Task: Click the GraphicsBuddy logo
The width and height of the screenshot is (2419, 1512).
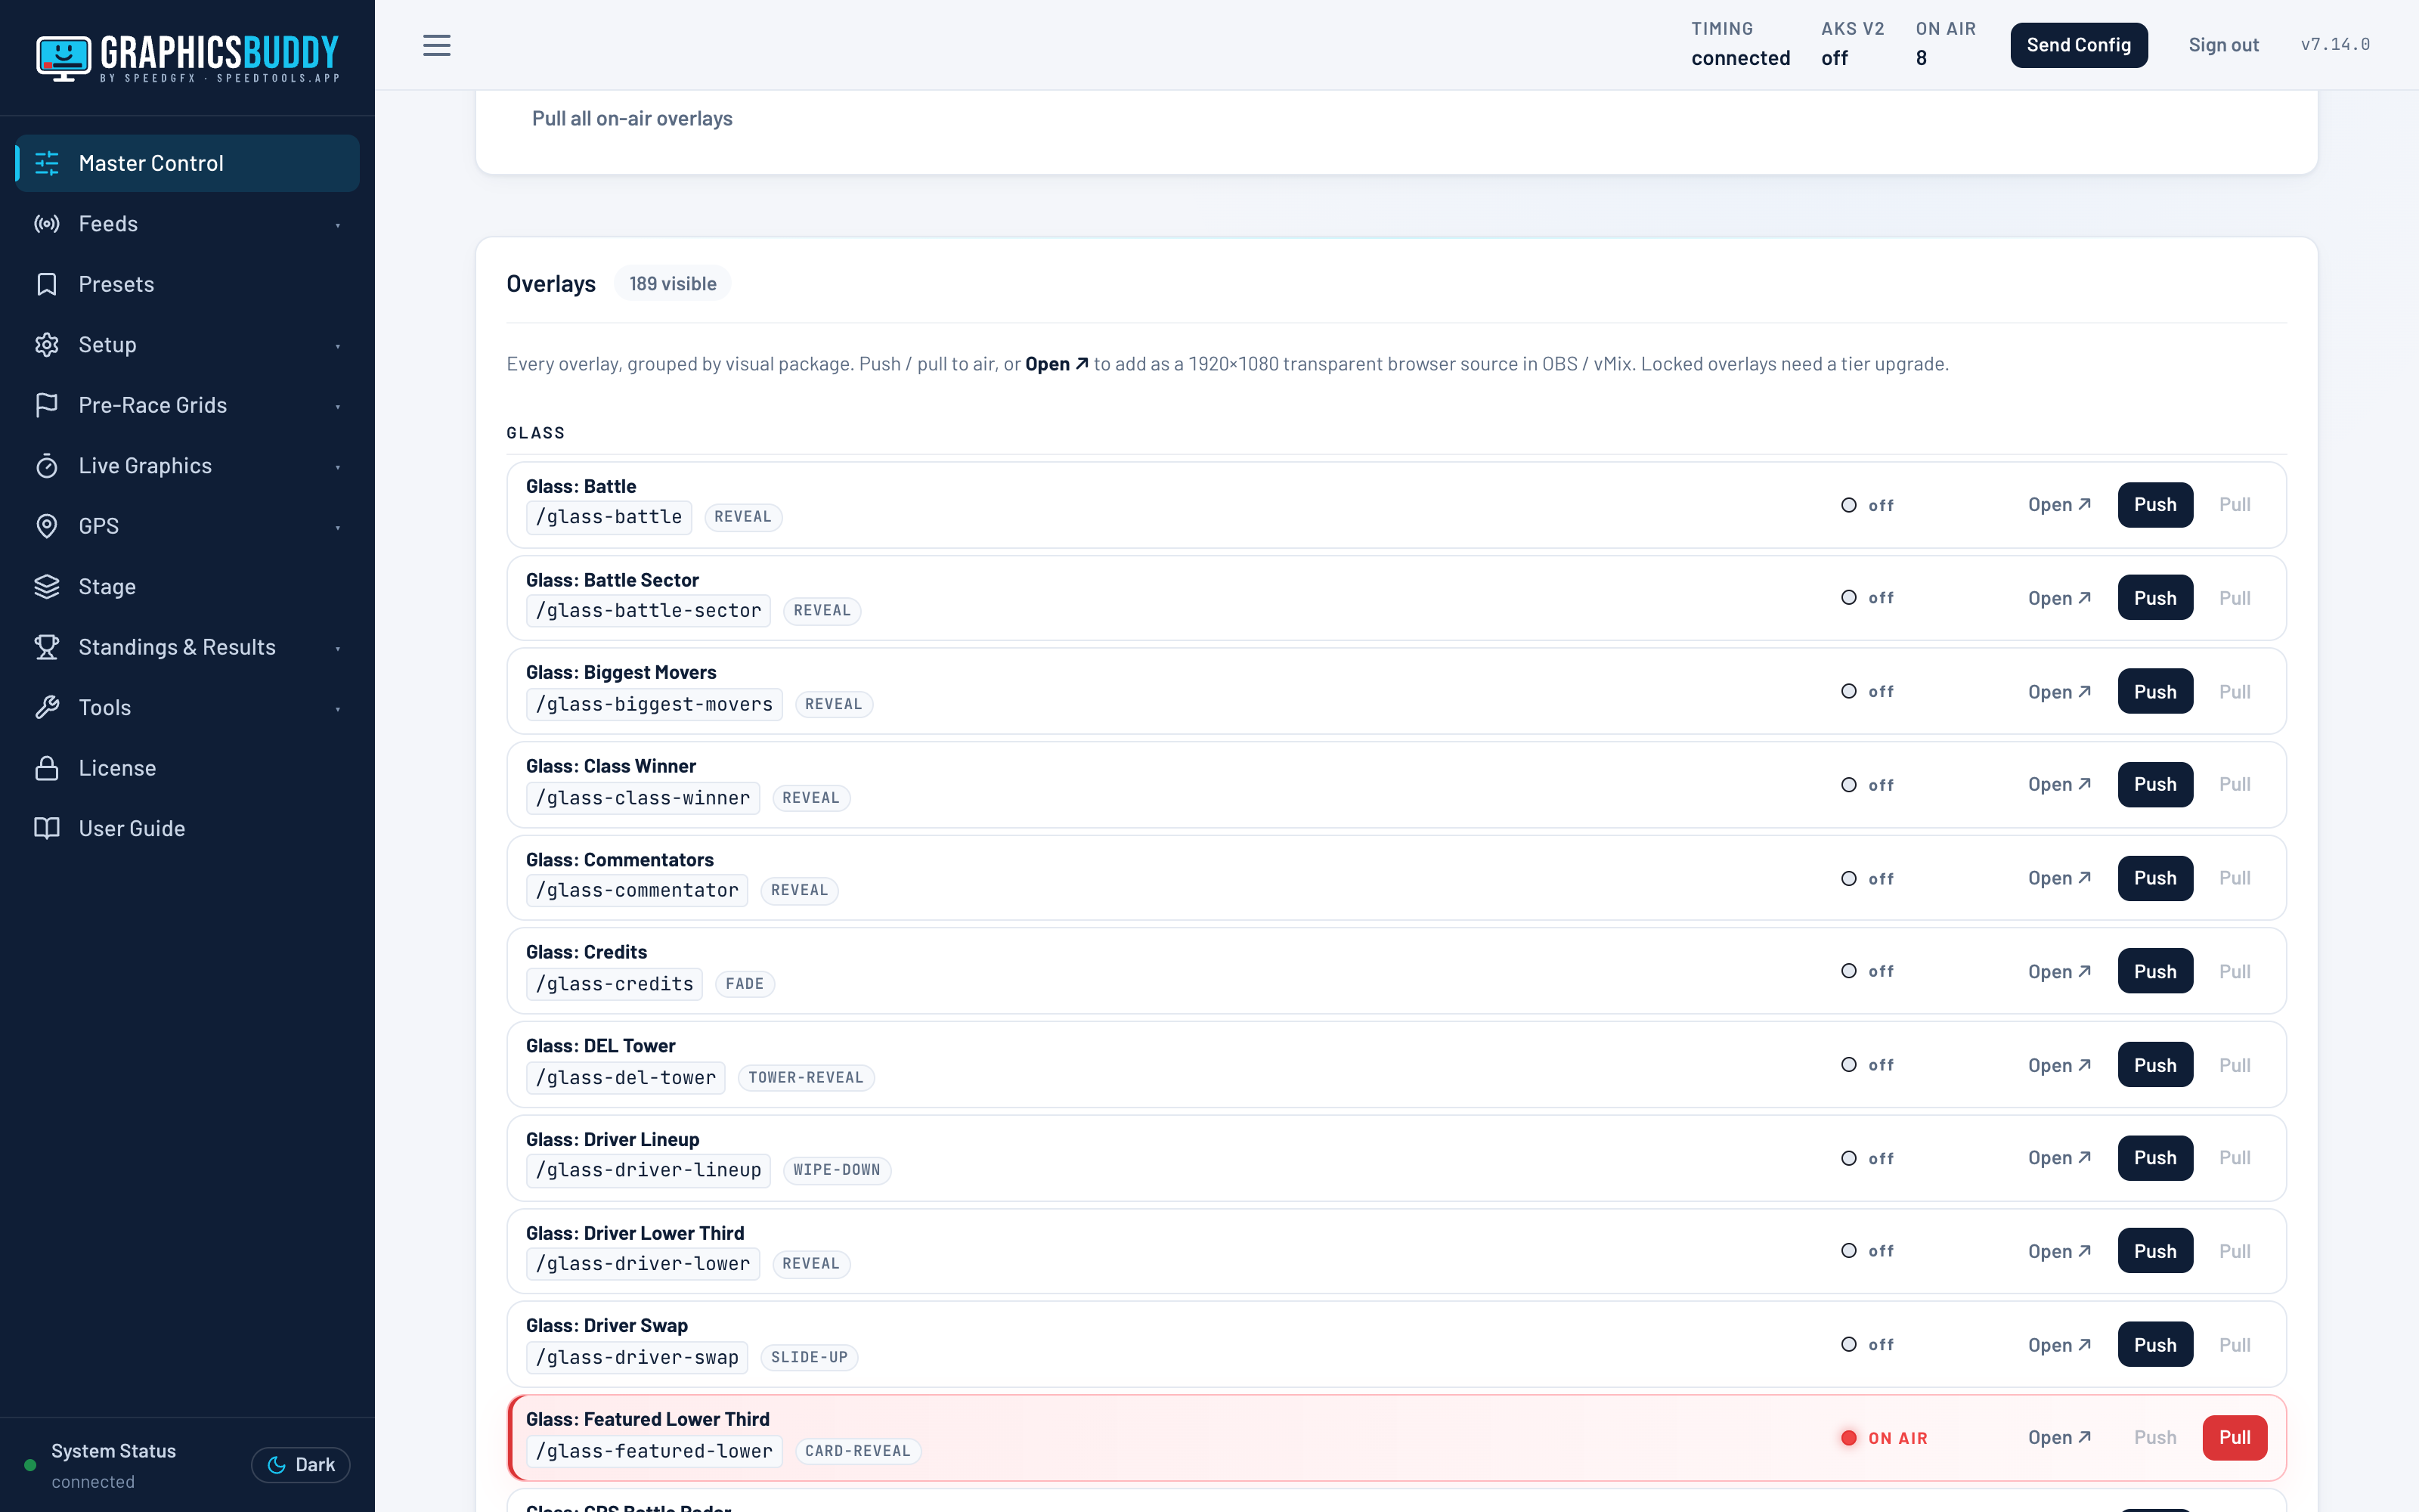Action: pos(187,58)
